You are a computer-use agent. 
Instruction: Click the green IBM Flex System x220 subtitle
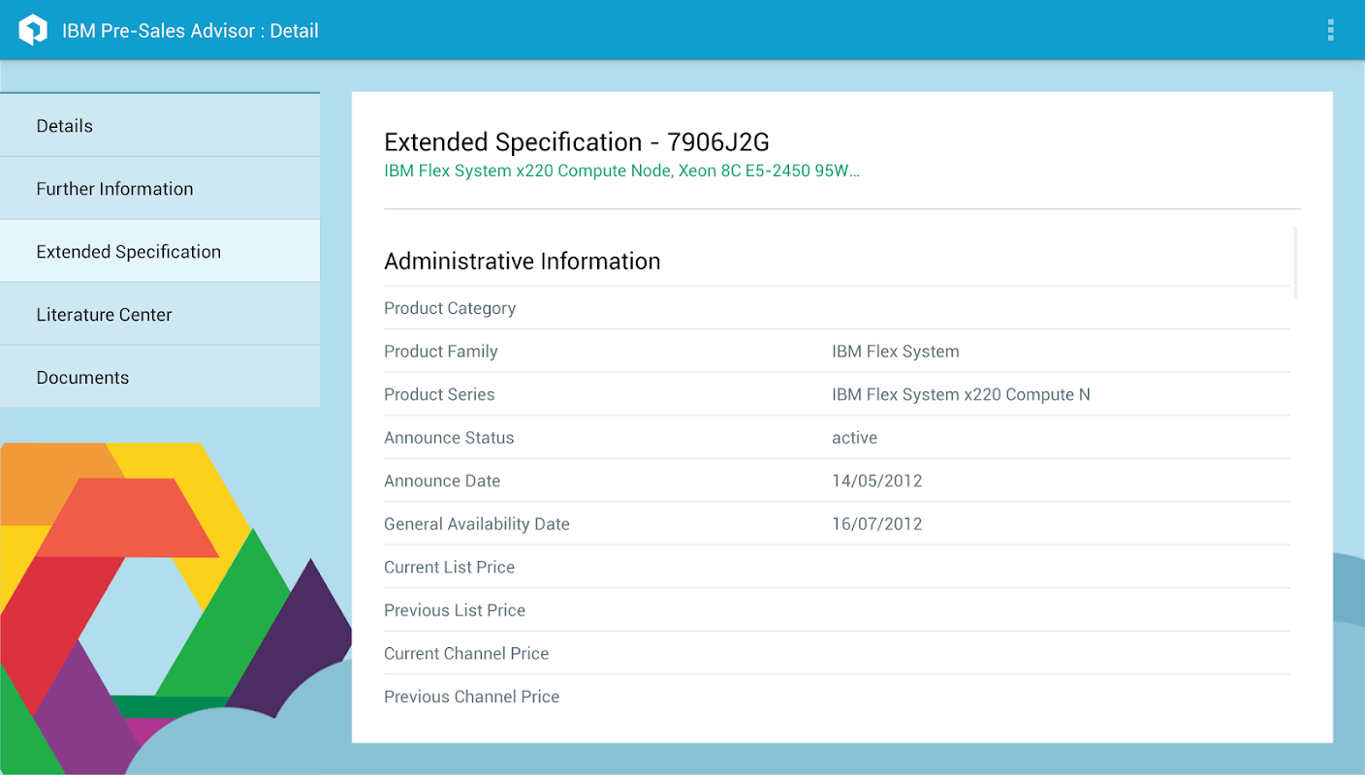tap(621, 171)
